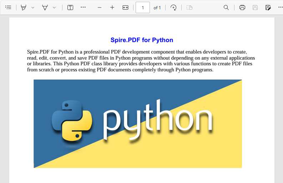The height and width of the screenshot is (183, 283).
Task: Click Save As with pencil icon
Action: click(x=268, y=7)
